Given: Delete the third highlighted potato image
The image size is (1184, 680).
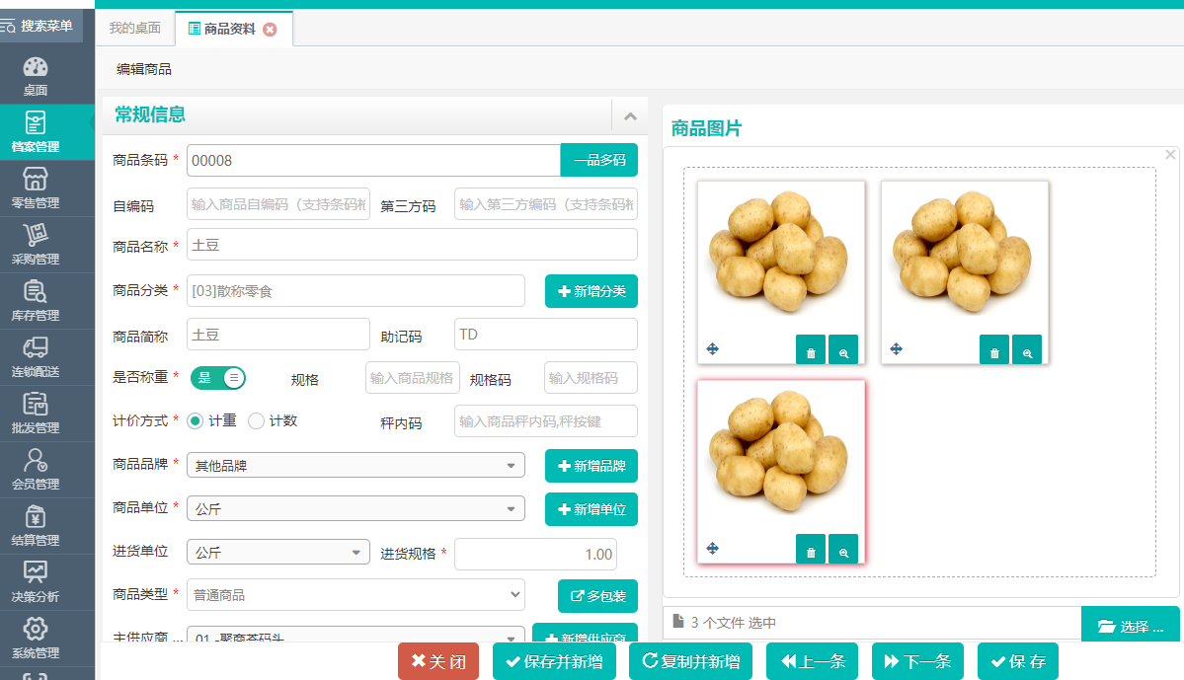Looking at the screenshot, I should pos(810,549).
